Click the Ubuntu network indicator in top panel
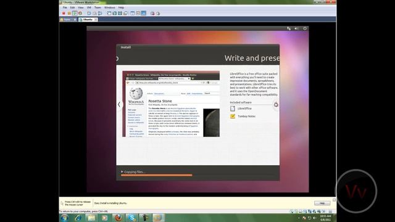Screen dimensions: 395x222 tap(289, 28)
